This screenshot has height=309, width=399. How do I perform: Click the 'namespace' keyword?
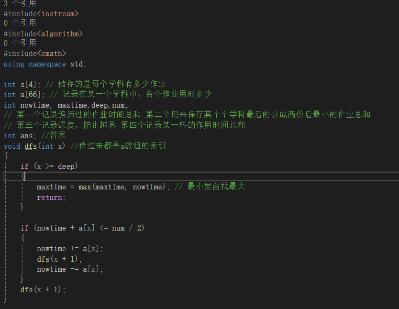point(47,64)
